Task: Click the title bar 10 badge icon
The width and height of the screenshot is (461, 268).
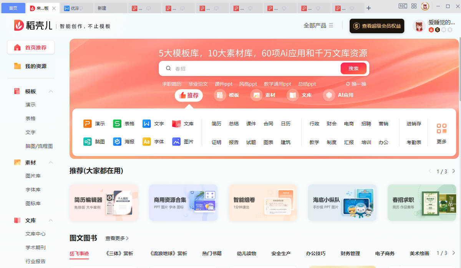Action: tap(403, 6)
